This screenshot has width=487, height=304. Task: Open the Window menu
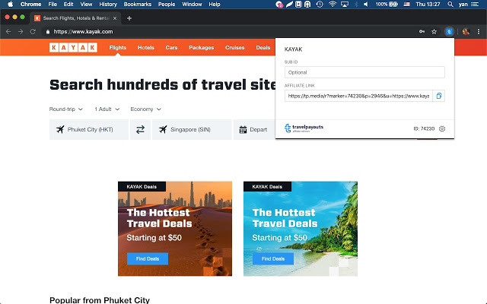click(192, 4)
